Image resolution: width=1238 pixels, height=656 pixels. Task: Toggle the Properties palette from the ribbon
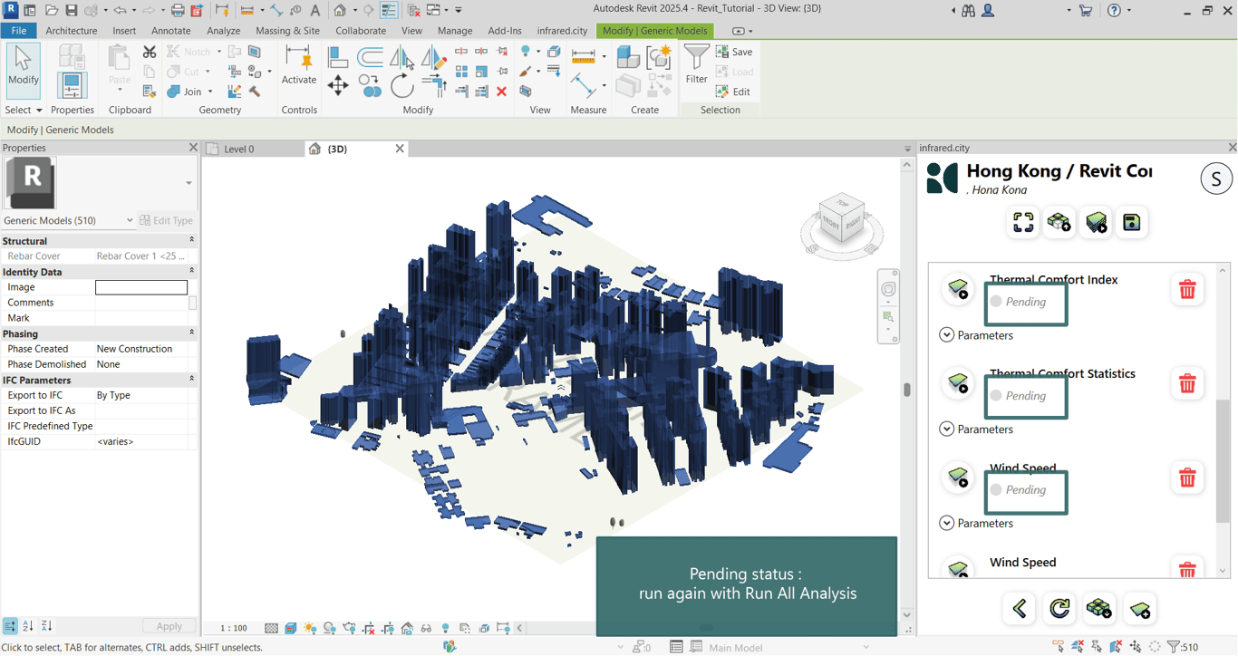(72, 85)
